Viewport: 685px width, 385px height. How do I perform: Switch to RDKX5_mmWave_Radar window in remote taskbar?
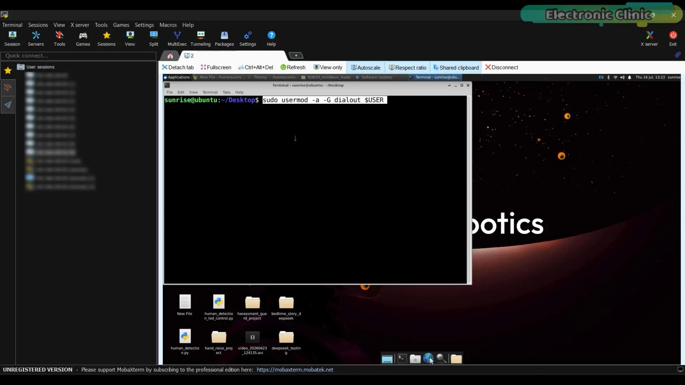326,77
